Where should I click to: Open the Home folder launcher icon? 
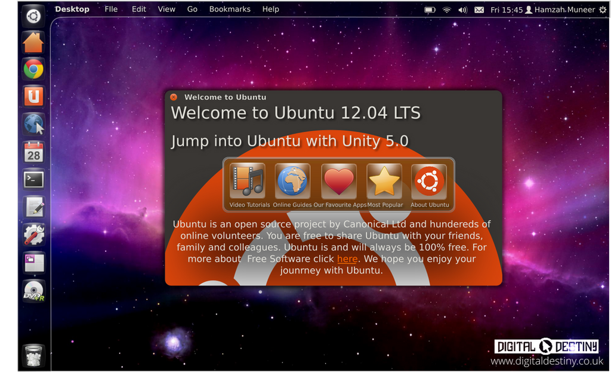point(33,42)
